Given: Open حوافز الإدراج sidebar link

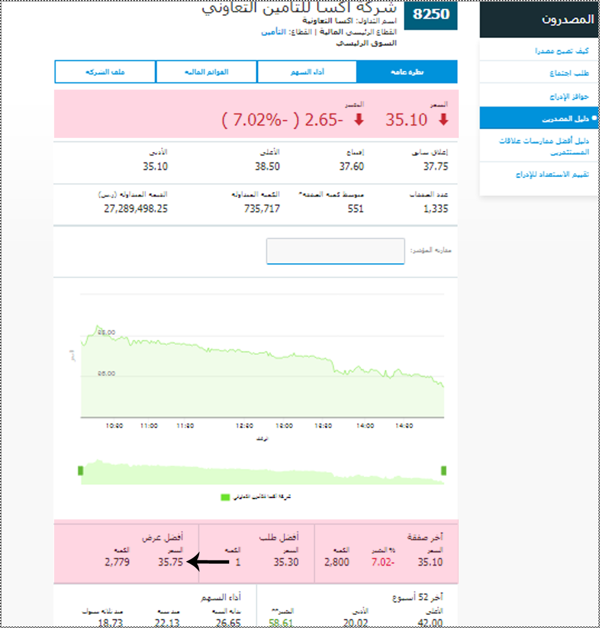Looking at the screenshot, I should coord(569,96).
